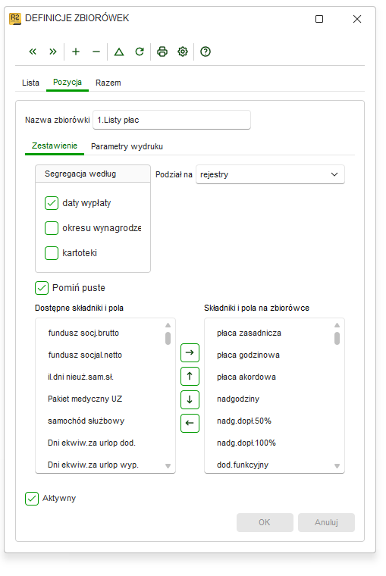
Task: Remove entry using the minus icon
Action: pos(96,52)
